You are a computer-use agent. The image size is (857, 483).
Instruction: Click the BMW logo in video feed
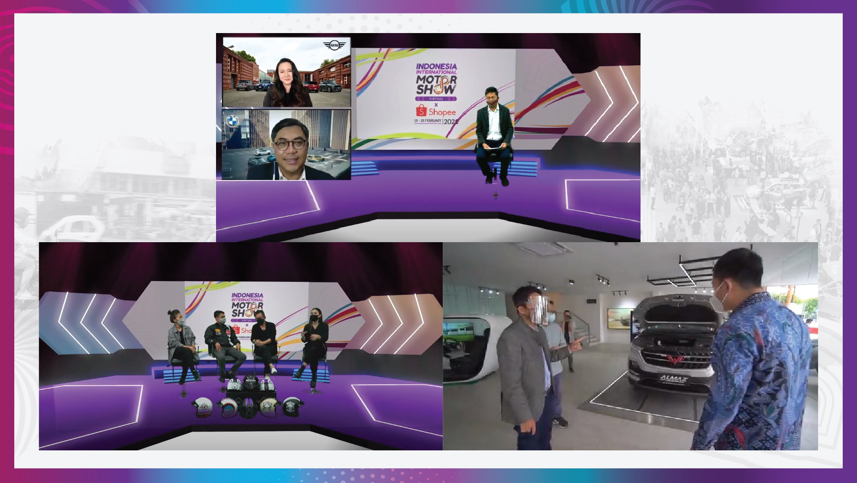[x=232, y=121]
